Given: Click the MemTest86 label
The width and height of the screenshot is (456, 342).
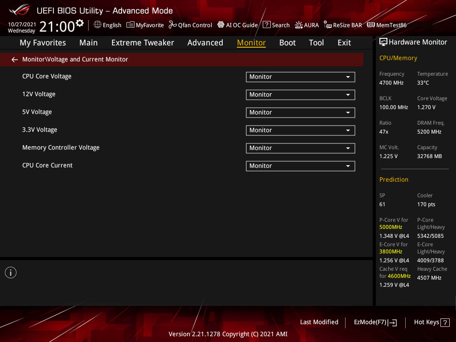Looking at the screenshot, I should click(x=391, y=25).
